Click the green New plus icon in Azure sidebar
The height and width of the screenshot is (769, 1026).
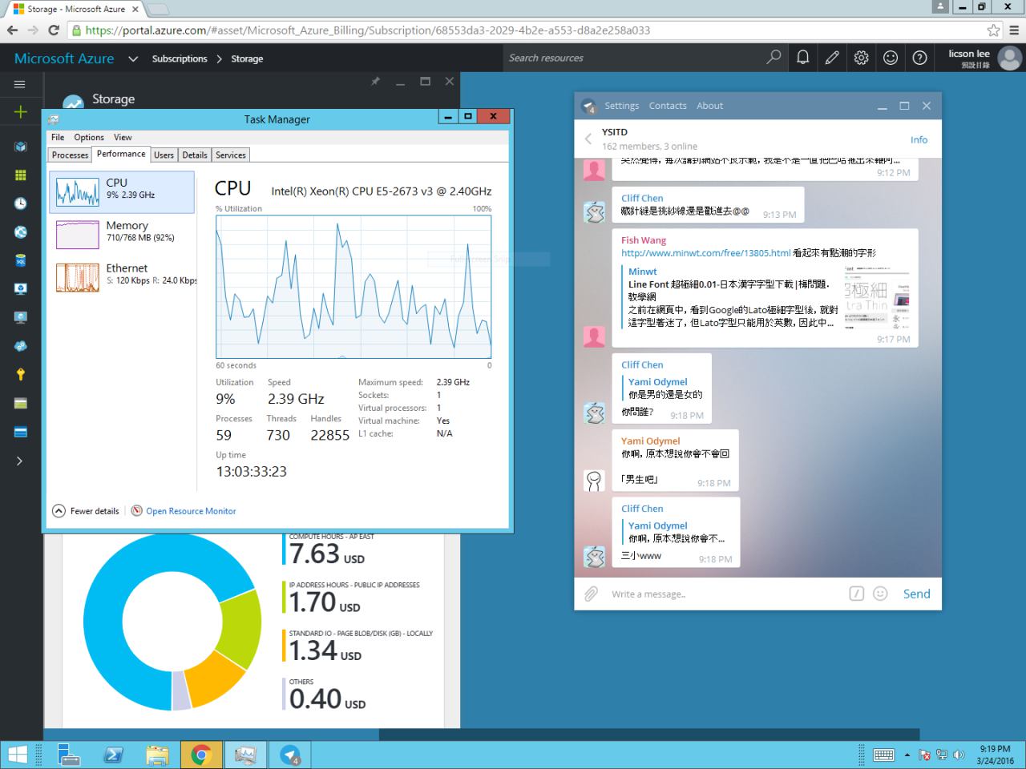pos(20,112)
